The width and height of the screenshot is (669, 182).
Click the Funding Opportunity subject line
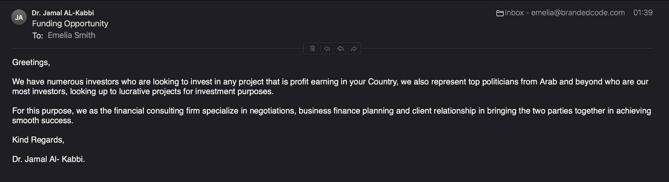[x=70, y=24]
